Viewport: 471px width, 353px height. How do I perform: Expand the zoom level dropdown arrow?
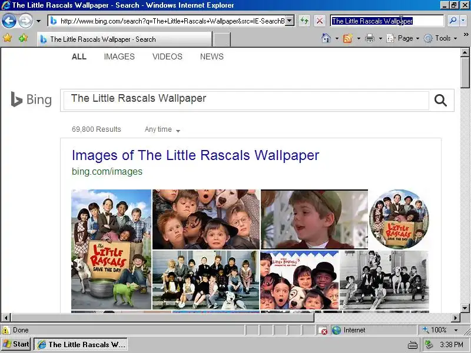point(456,330)
